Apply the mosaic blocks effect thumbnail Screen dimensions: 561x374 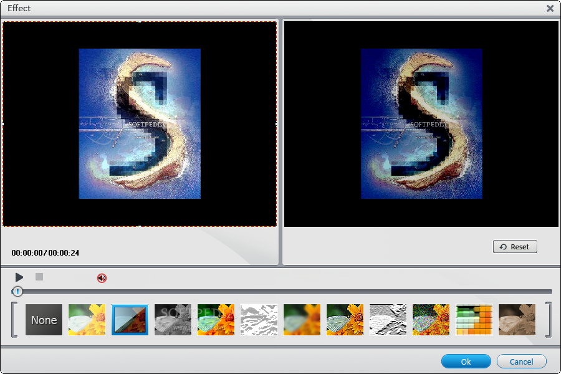click(x=474, y=320)
